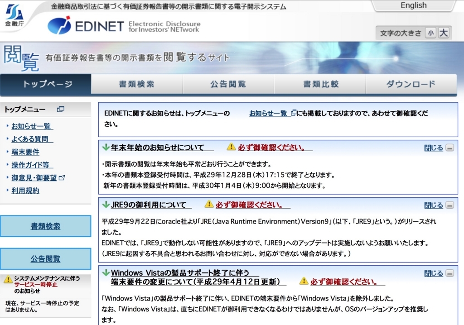
Task: Click the warning icon by システムメンテナンス notice
Action: coord(8,279)
